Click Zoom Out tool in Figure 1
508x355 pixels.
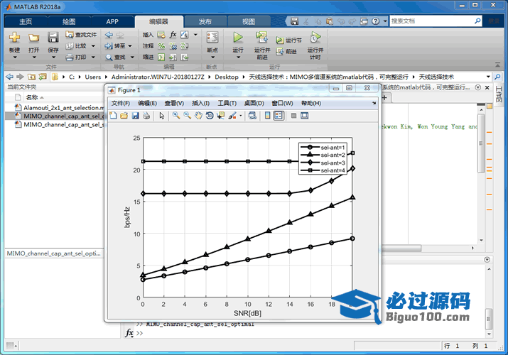187,116
